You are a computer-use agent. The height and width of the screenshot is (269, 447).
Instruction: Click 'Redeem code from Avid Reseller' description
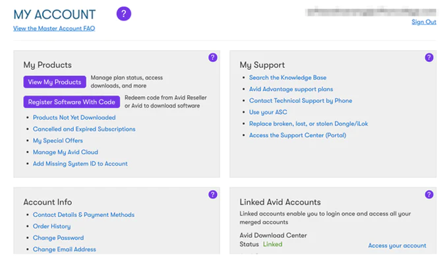165,102
